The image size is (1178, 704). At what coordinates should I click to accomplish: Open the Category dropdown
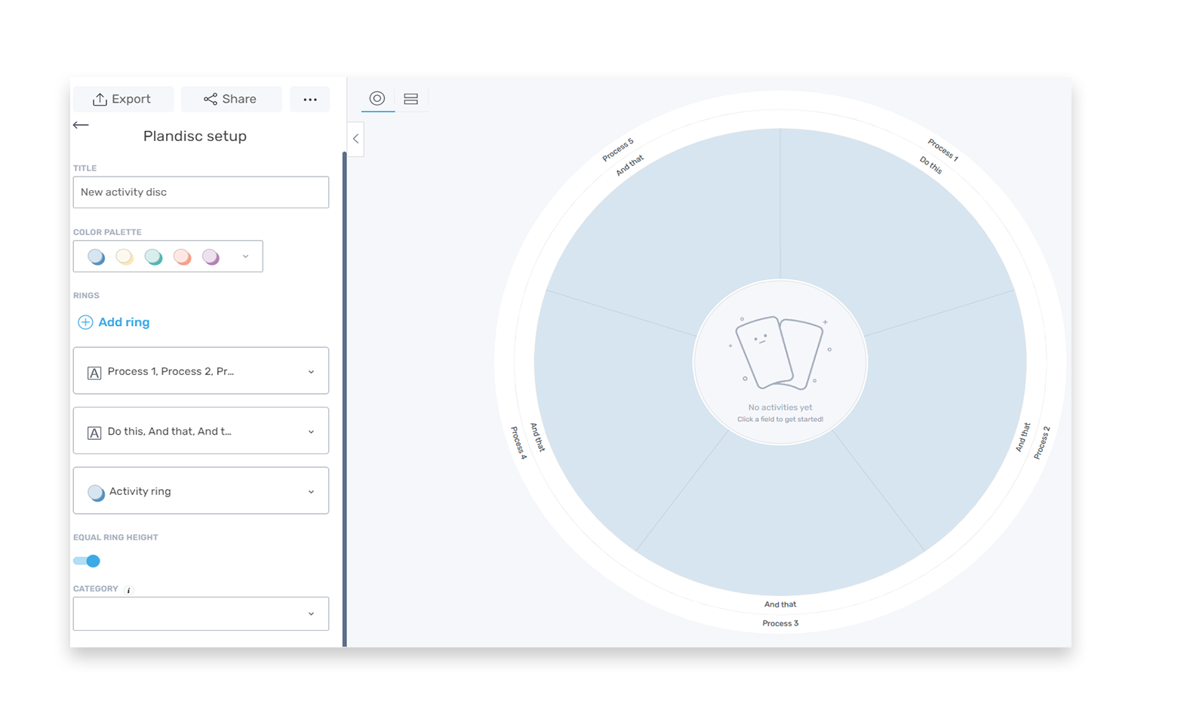tap(201, 613)
